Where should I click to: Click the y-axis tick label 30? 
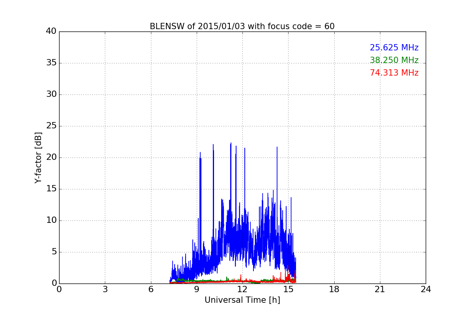click(51, 94)
